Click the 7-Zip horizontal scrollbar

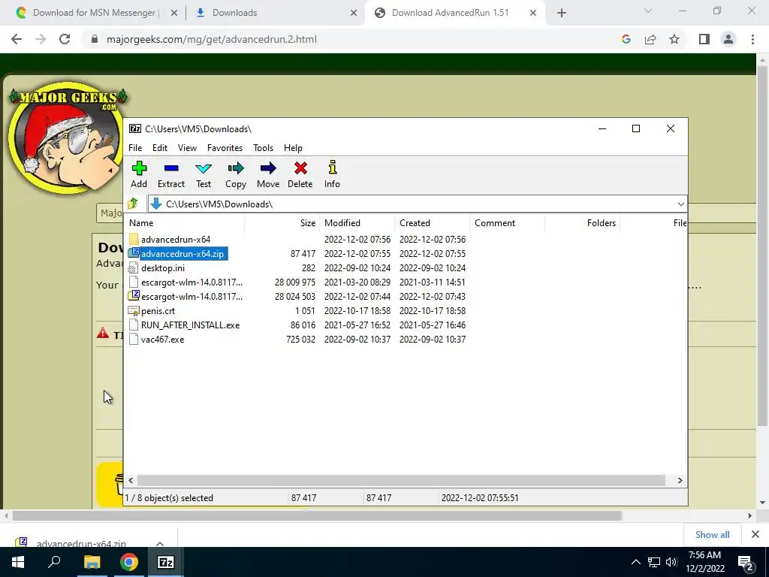tap(401, 480)
